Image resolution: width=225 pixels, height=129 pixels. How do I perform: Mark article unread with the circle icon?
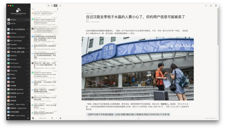(x=206, y=6)
